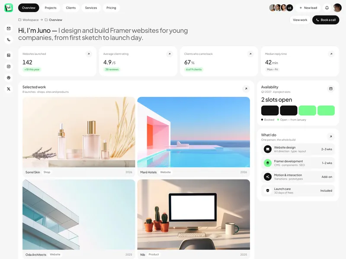
Task: Select the Framer development service row
Action: pyautogui.click(x=298, y=163)
